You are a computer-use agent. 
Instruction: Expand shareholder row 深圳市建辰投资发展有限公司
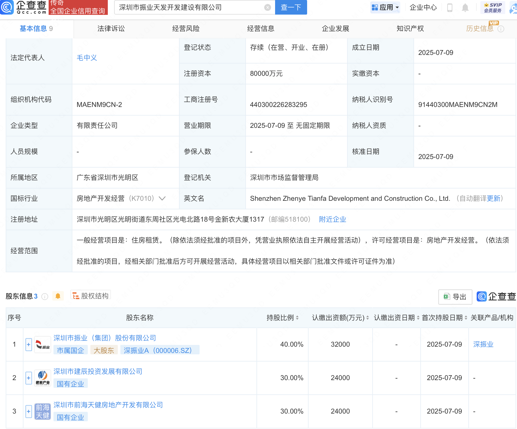coord(29,378)
